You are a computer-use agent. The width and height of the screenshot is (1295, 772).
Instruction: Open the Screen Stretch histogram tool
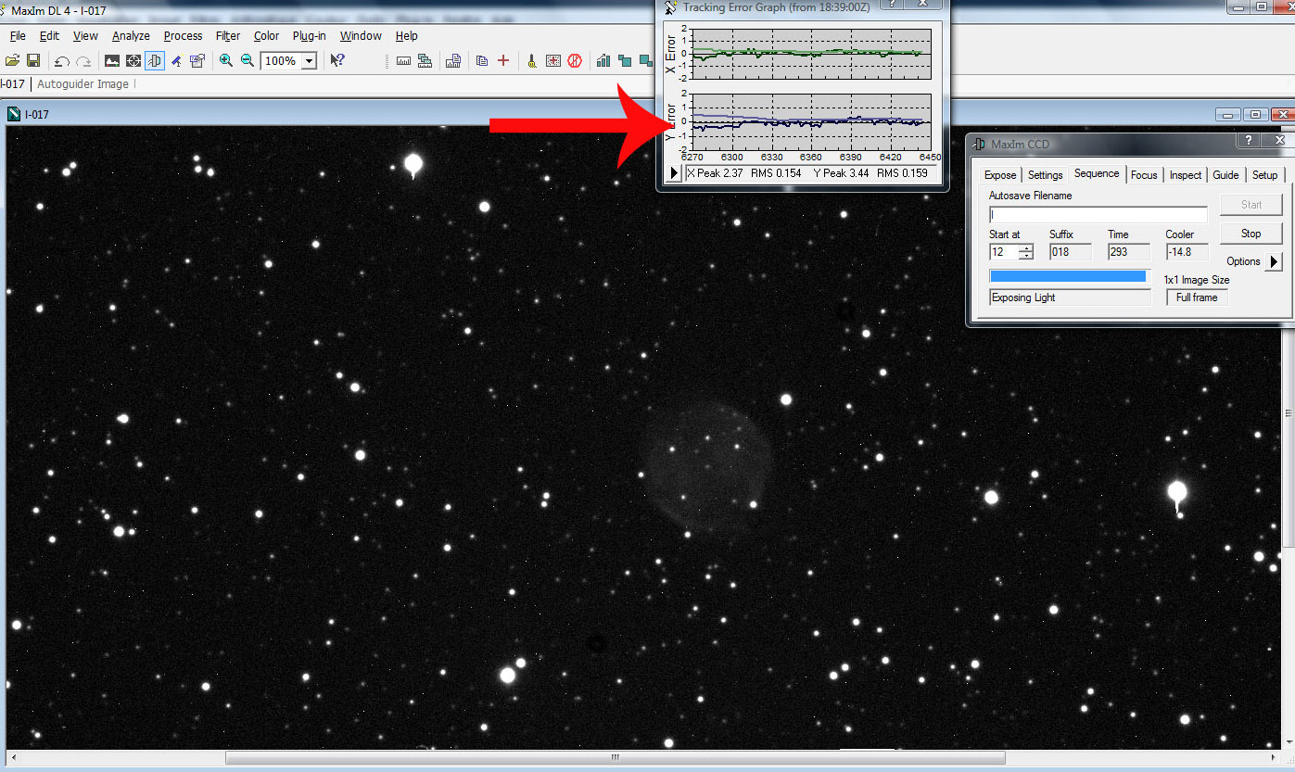point(112,61)
